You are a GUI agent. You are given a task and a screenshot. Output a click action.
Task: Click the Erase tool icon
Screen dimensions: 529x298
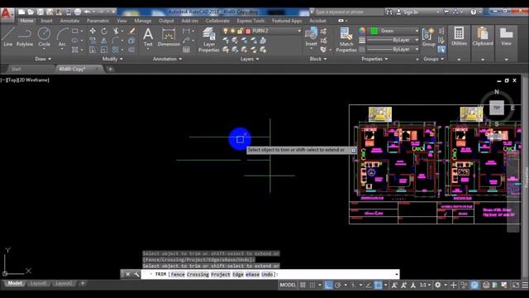click(x=132, y=31)
